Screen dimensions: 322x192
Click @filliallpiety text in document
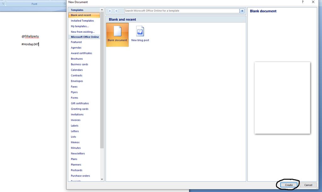[x=30, y=36]
